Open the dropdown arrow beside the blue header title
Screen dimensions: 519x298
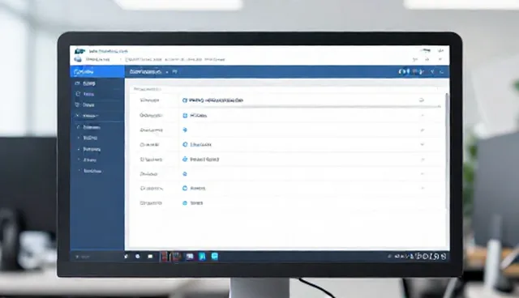point(167,72)
